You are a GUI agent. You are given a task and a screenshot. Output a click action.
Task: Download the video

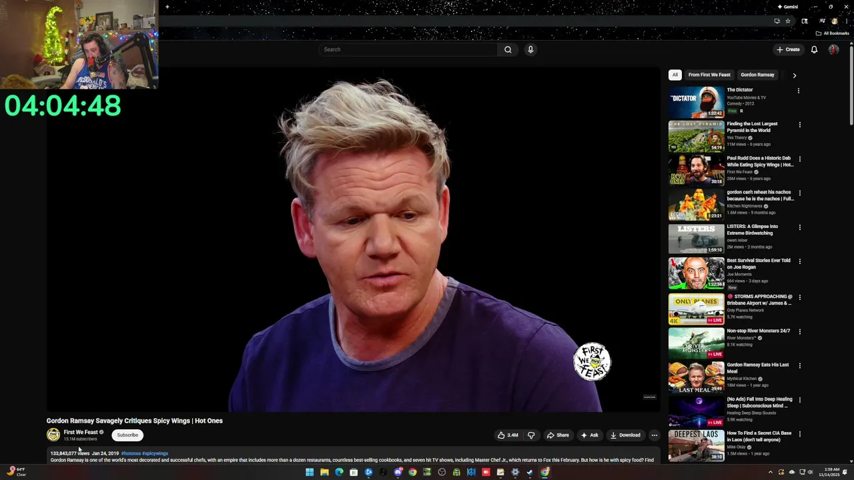pyautogui.click(x=625, y=435)
